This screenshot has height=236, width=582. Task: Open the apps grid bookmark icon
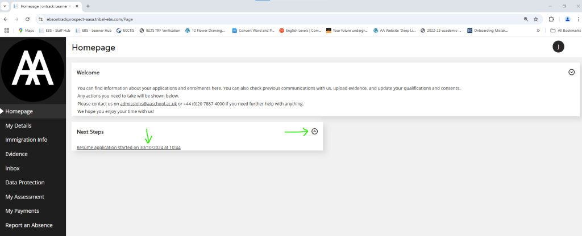6,31
